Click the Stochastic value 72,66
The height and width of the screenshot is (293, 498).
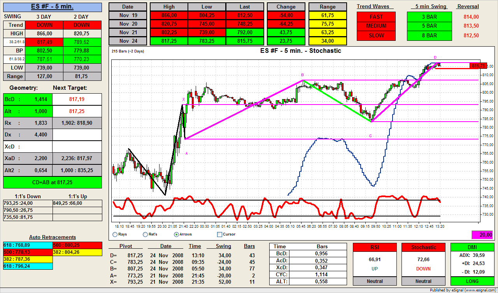tap(424, 259)
